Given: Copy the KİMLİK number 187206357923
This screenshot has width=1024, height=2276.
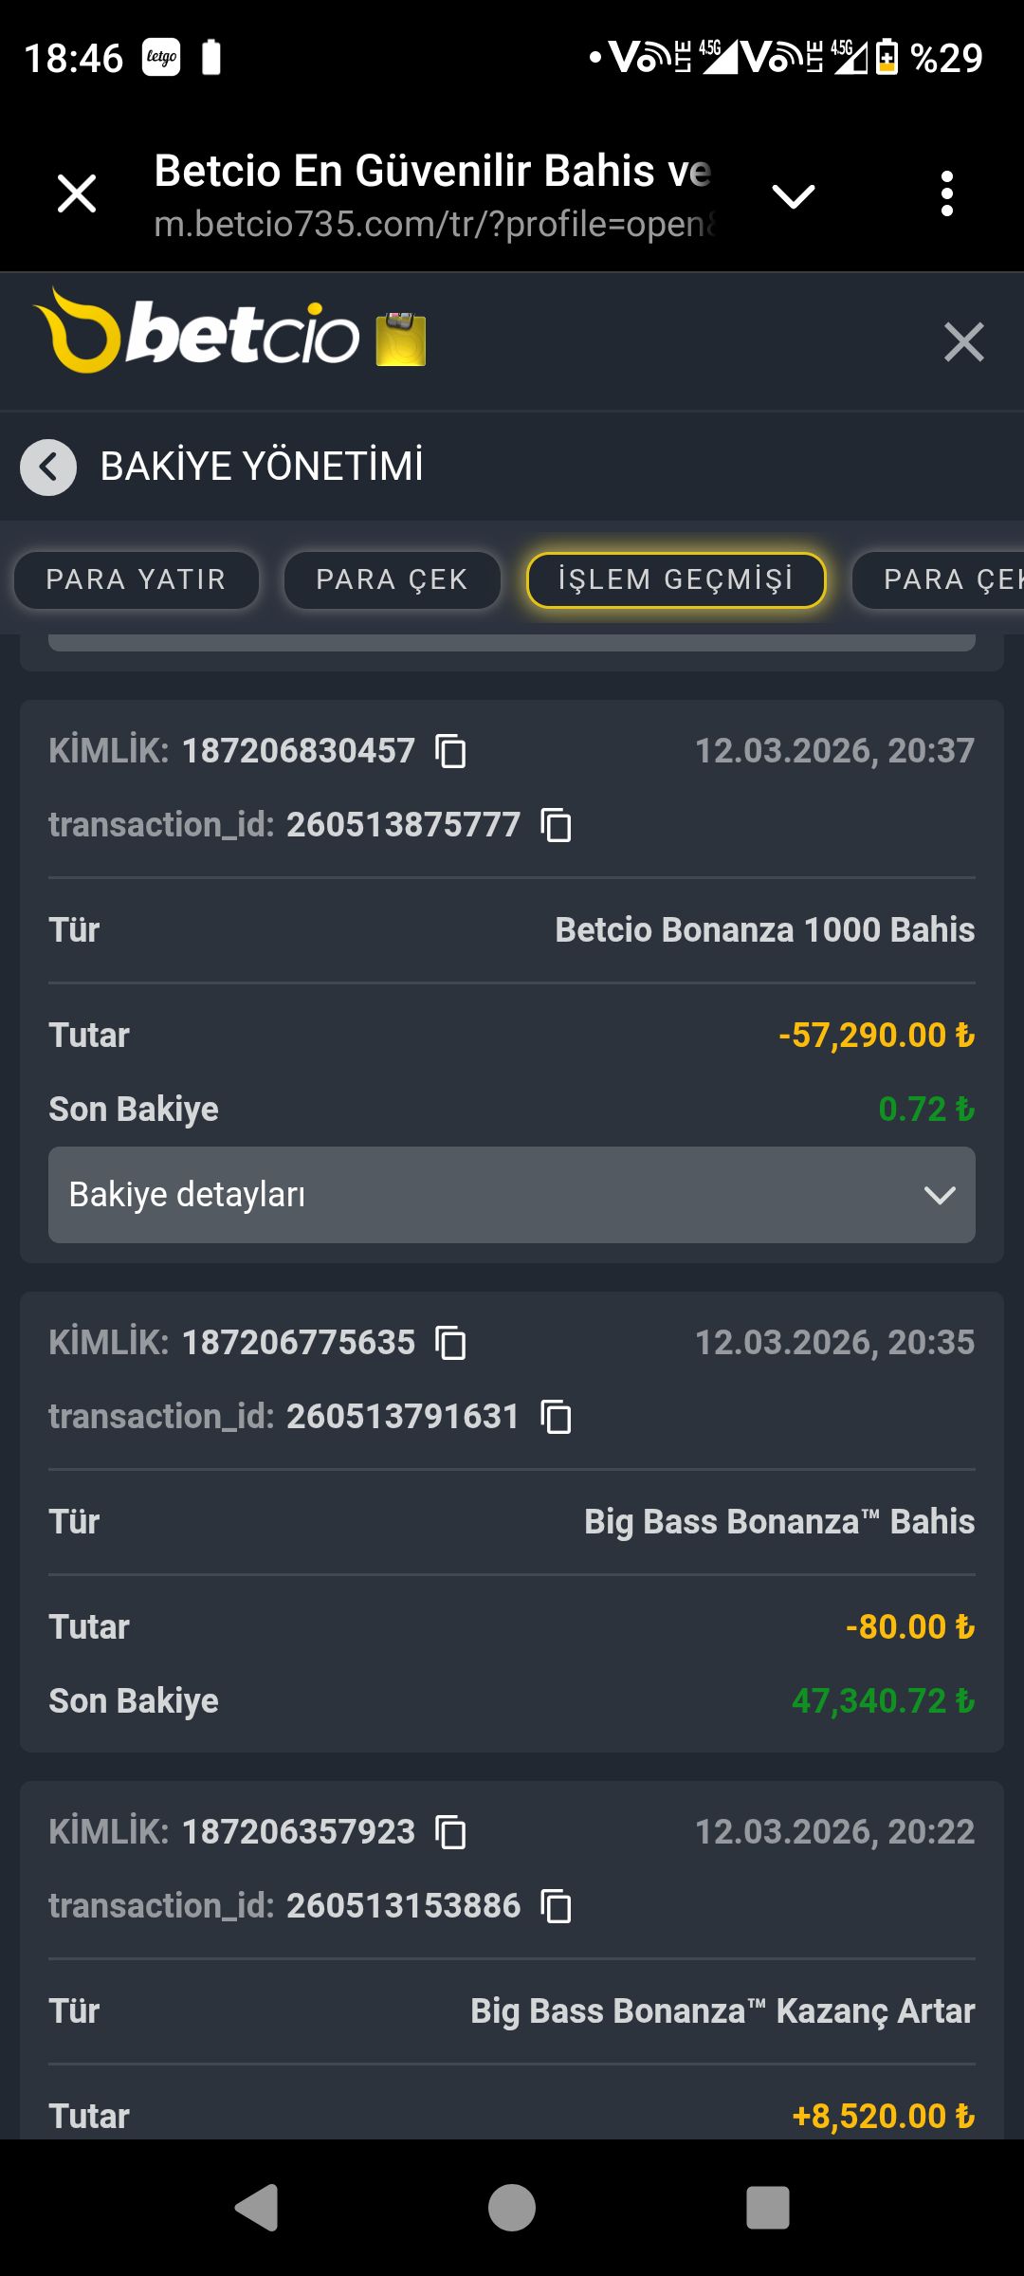Looking at the screenshot, I should click(x=450, y=1832).
